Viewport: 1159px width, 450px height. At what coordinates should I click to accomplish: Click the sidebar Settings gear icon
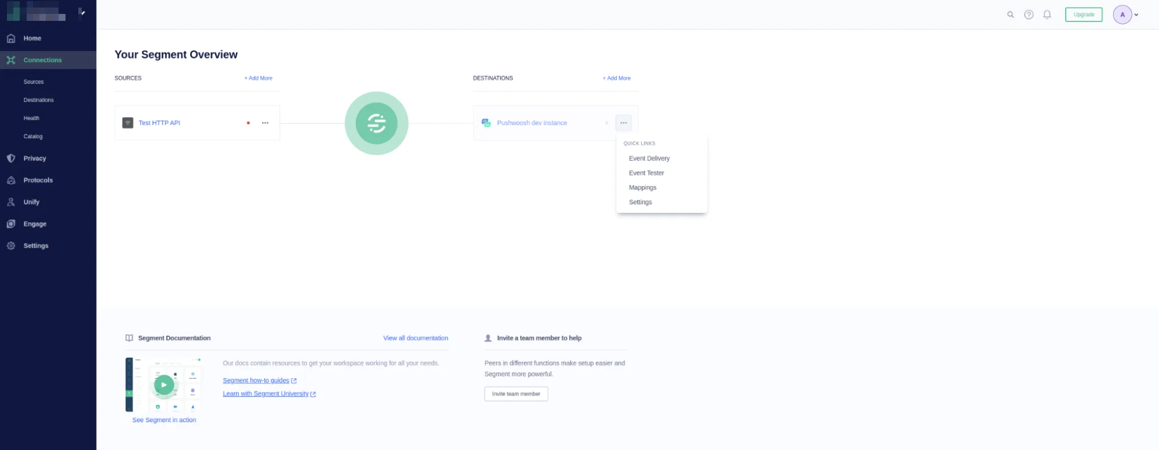[x=11, y=246]
